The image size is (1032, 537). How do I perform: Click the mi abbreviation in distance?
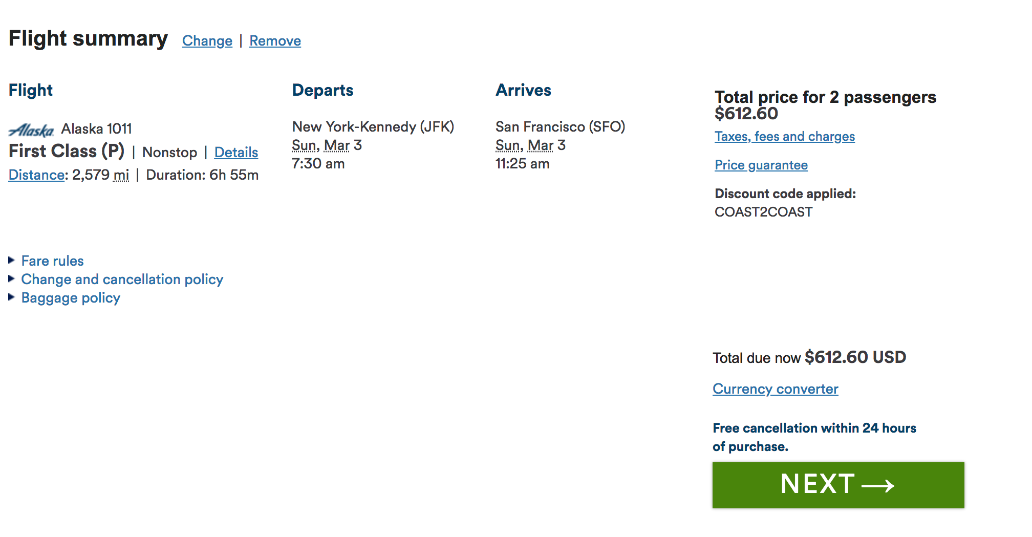click(121, 175)
